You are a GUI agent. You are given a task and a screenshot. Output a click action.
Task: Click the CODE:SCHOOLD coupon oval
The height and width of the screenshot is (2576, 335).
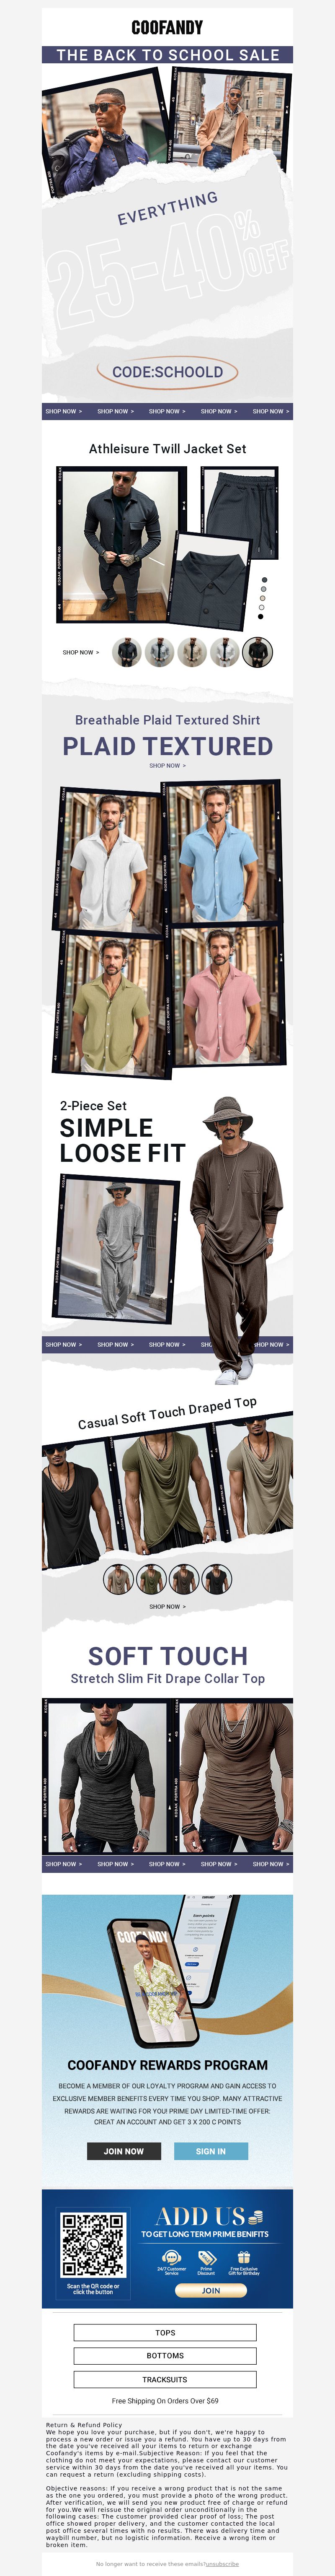click(167, 372)
